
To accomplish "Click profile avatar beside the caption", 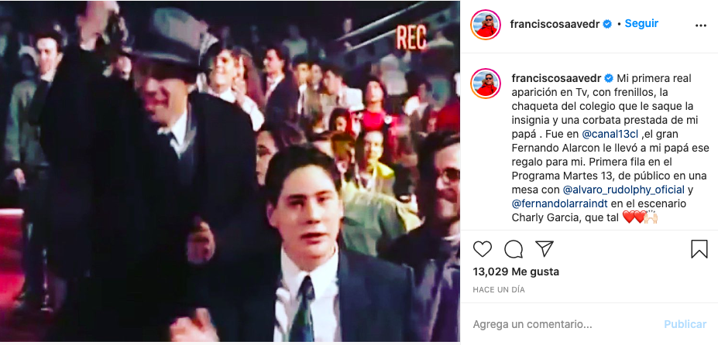I will [x=486, y=84].
